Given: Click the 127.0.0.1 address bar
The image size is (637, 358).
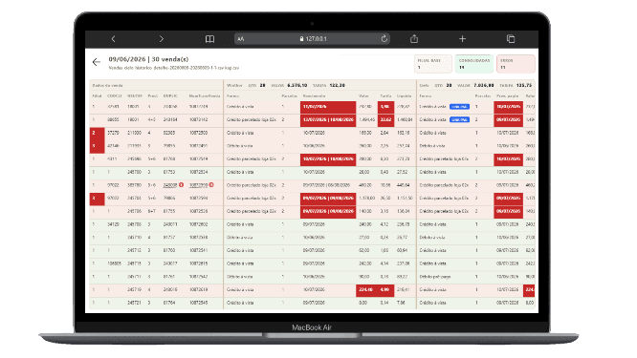Looking at the screenshot, I should click(x=313, y=39).
